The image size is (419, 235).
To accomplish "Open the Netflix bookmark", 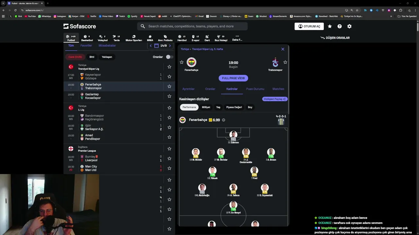I will [x=91, y=16].
